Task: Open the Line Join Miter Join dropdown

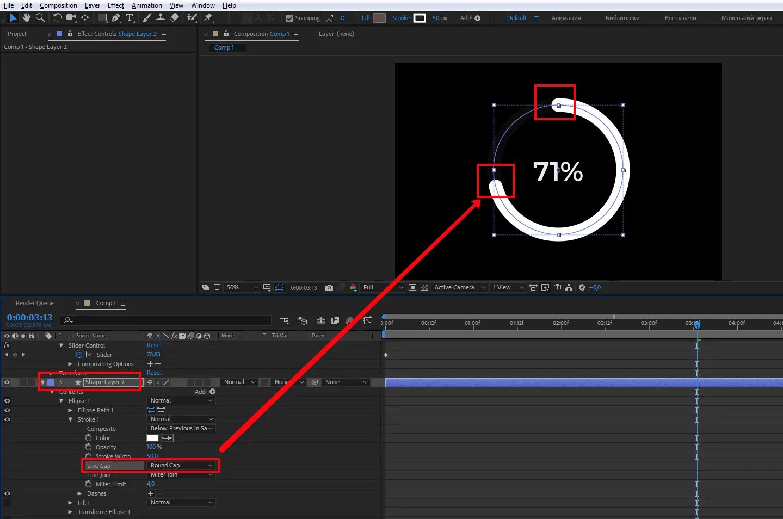Action: [x=182, y=475]
